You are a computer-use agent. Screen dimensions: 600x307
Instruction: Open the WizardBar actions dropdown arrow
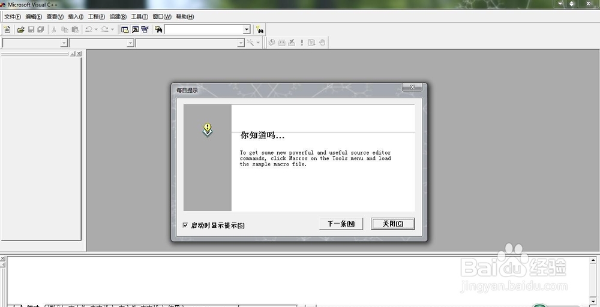258,43
